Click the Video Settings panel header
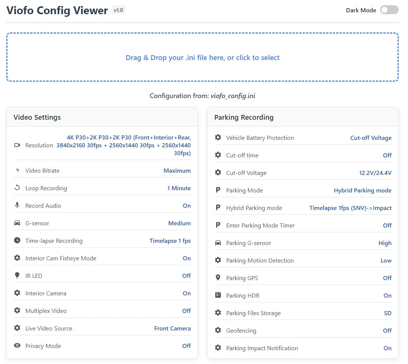This screenshot has width=408, height=364. pyautogui.click(x=102, y=117)
